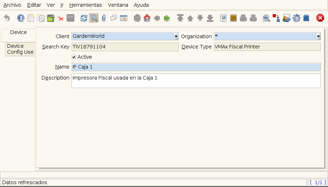Open the Help question mark icon
Viewport: 328px width, 187px height.
[x=21, y=18]
